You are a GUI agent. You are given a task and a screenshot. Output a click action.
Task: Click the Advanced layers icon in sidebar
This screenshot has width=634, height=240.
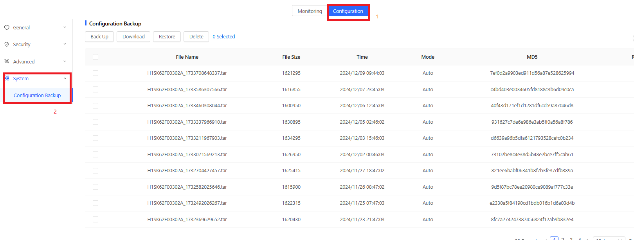(7, 61)
